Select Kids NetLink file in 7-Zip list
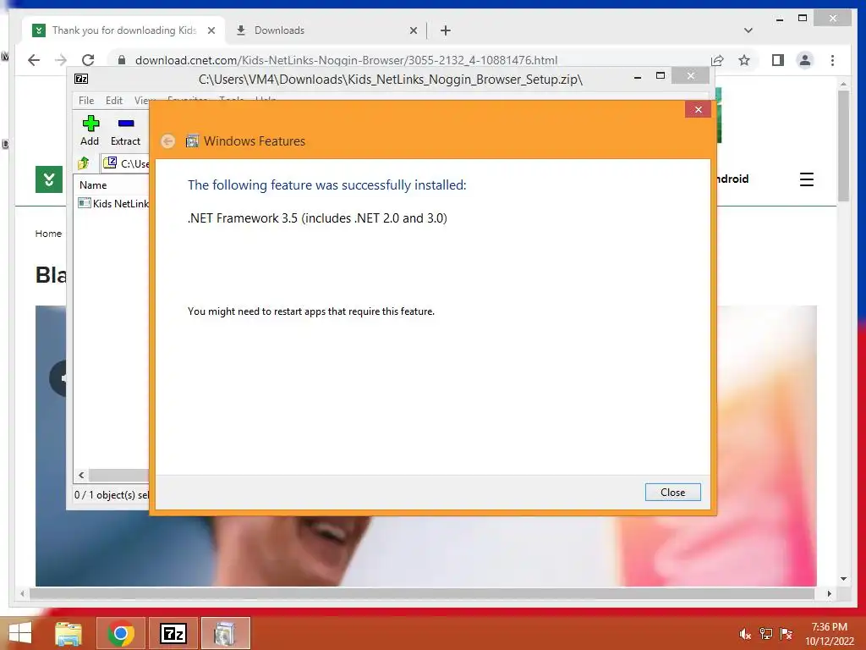Image resolution: width=866 pixels, height=650 pixels. coord(114,203)
